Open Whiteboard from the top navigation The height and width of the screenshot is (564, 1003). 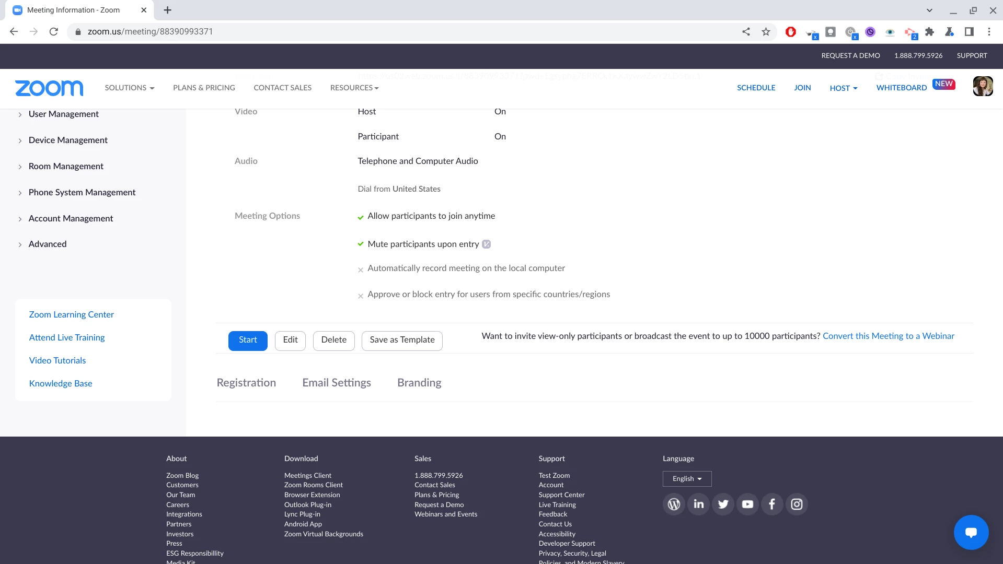point(901,88)
